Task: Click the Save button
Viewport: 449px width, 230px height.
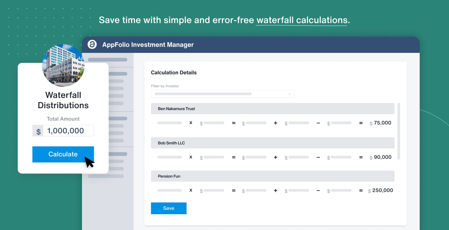Action: (x=169, y=208)
